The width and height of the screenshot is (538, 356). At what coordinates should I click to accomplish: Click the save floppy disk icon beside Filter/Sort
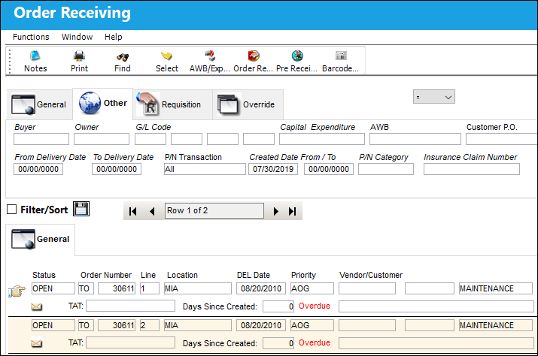click(81, 209)
